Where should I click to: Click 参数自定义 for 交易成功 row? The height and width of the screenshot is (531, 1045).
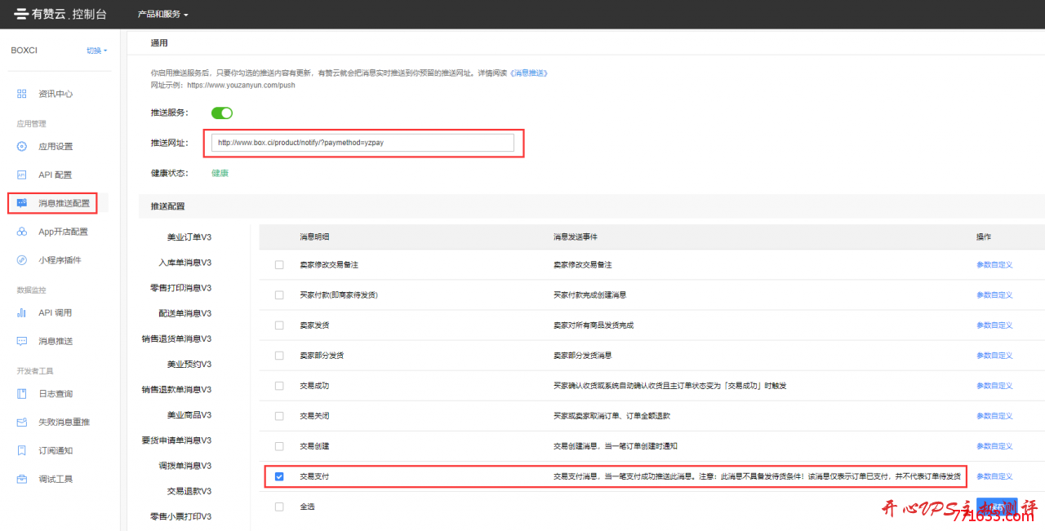pyautogui.click(x=994, y=386)
